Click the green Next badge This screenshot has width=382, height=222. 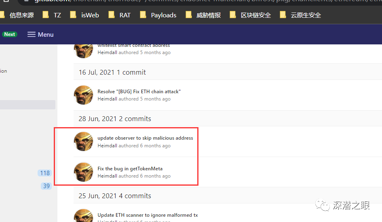(x=10, y=34)
